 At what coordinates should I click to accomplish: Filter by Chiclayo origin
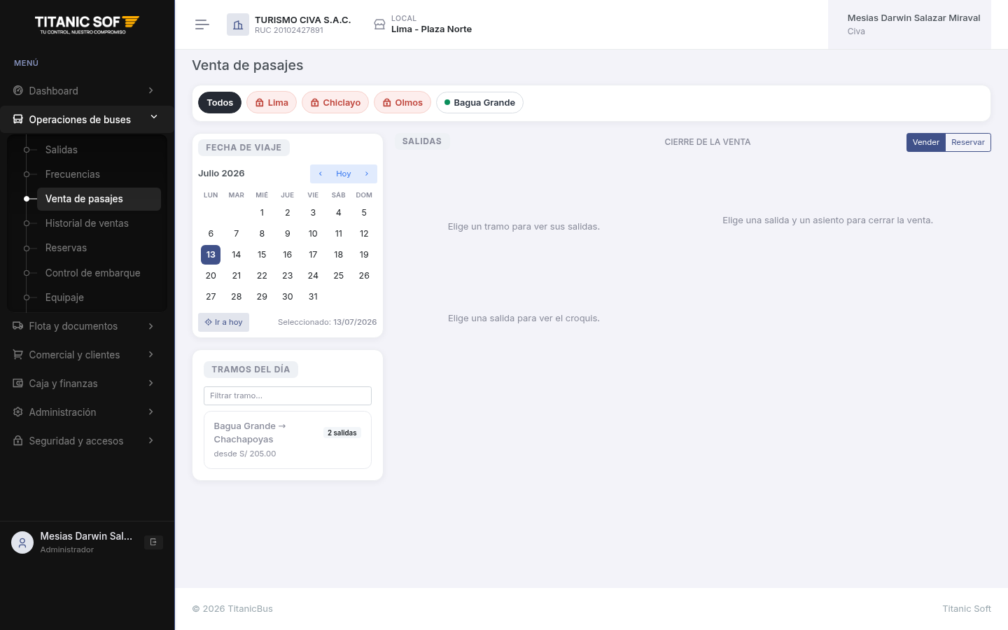335,103
